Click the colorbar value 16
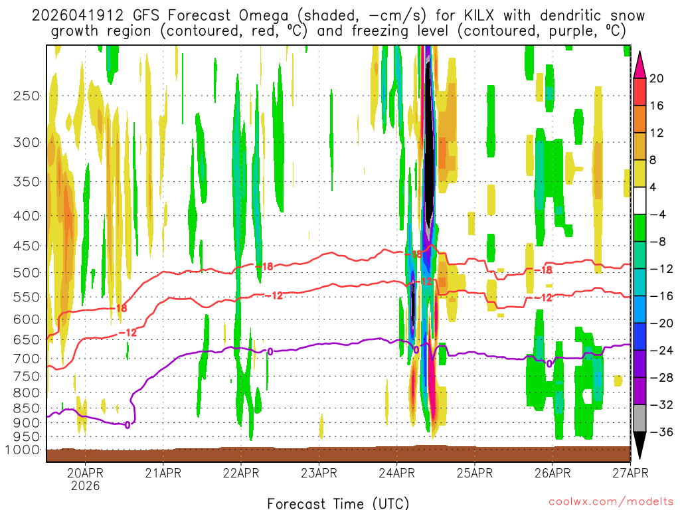680x510 pixels. 656,106
